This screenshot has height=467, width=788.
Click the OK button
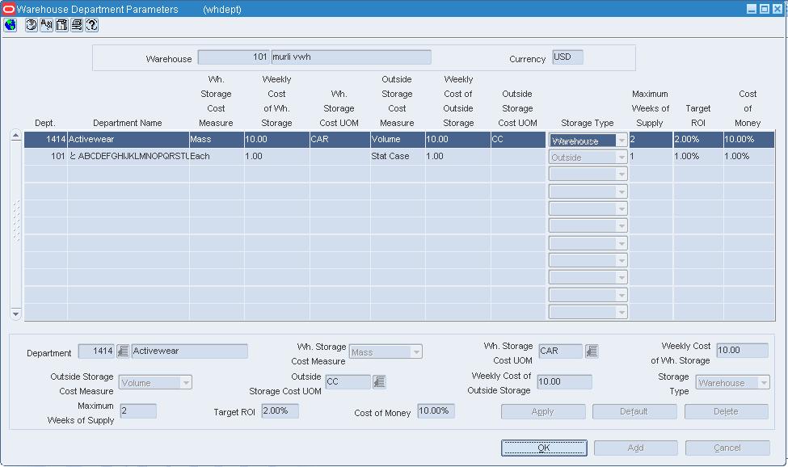click(x=544, y=448)
